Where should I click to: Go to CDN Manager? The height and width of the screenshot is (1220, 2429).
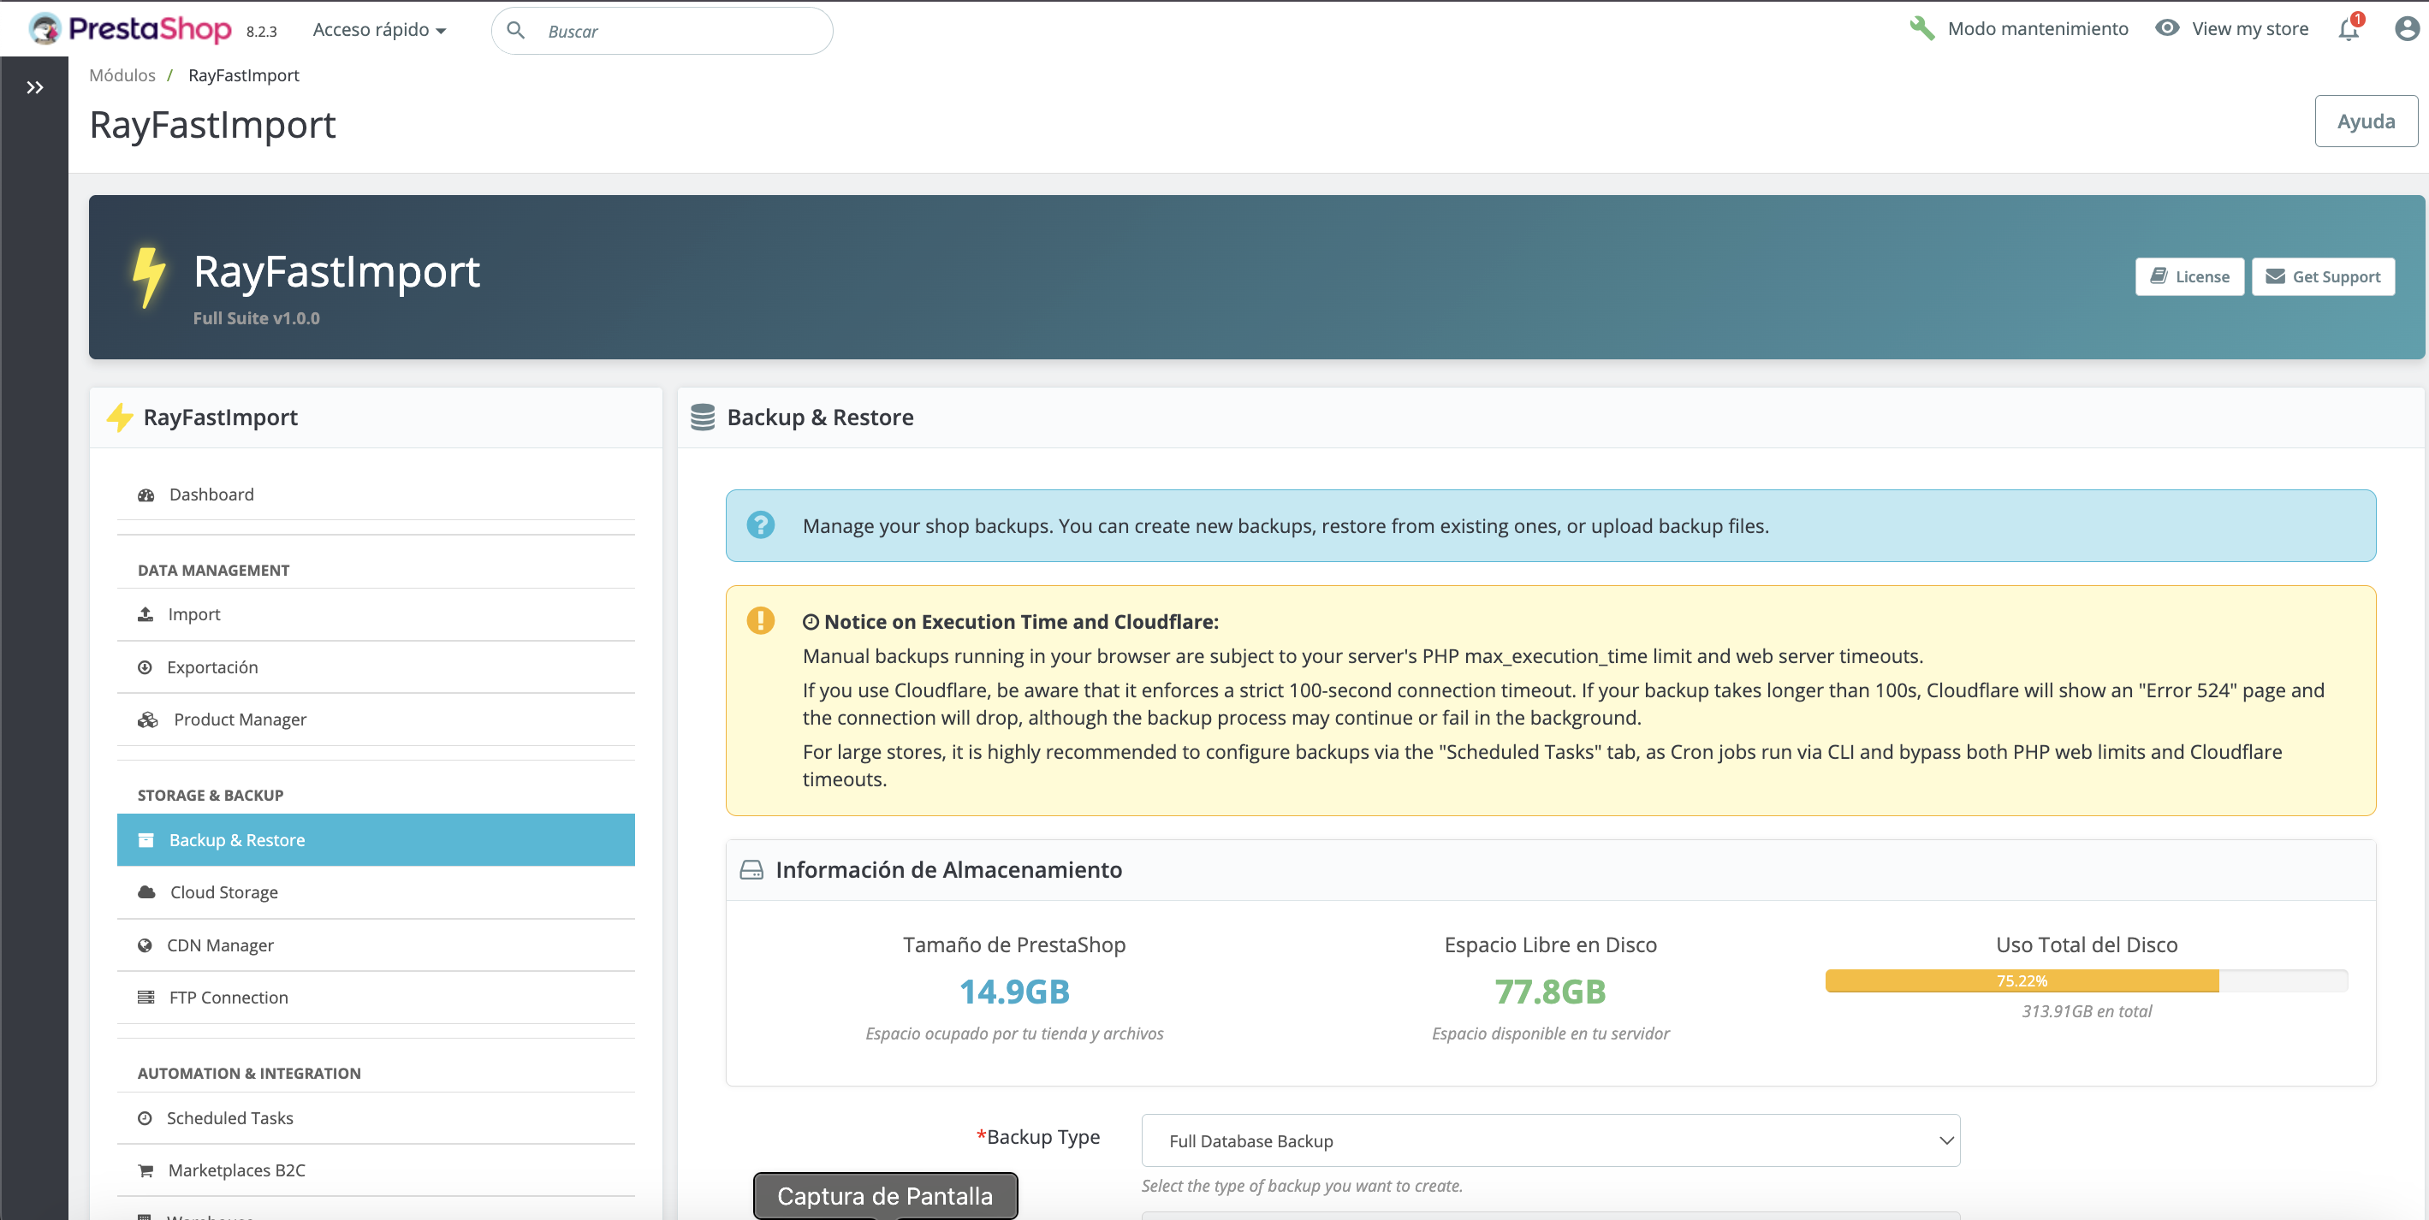click(x=220, y=945)
